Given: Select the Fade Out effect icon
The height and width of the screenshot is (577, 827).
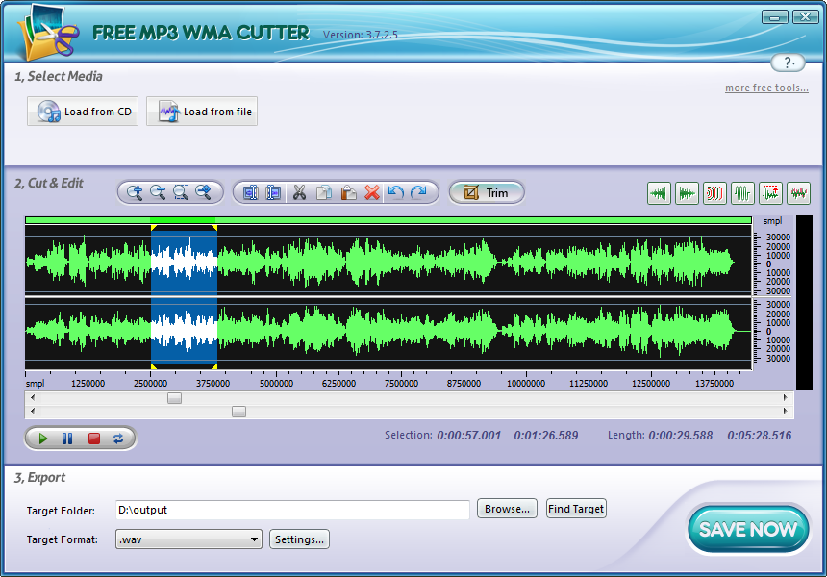Looking at the screenshot, I should 687,192.
